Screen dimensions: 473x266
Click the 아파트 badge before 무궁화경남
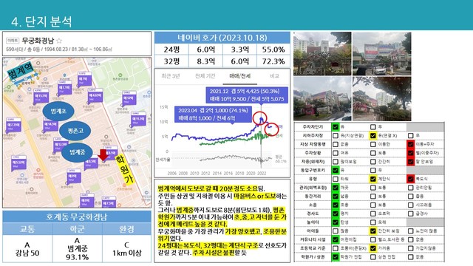13,41
